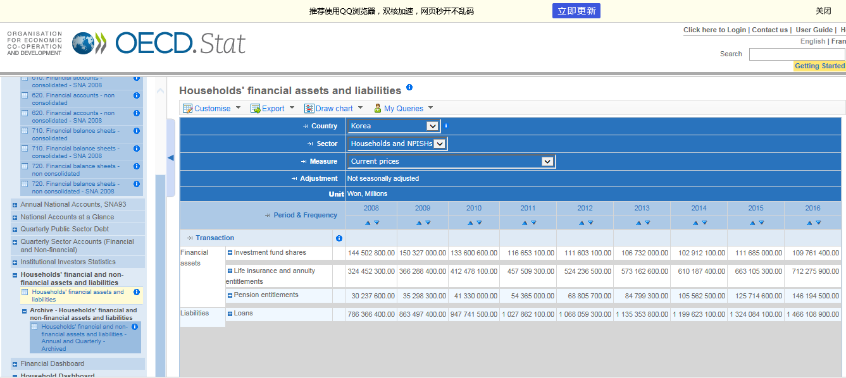Screen dimensions: 846x378
Task: Click the Getting Started button
Action: [819, 66]
